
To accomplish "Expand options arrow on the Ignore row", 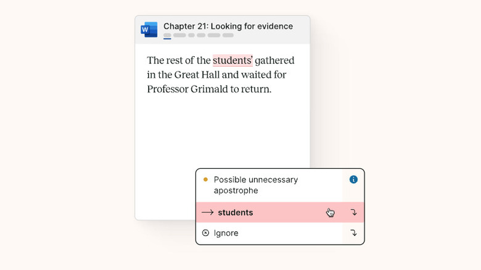I will click(353, 233).
